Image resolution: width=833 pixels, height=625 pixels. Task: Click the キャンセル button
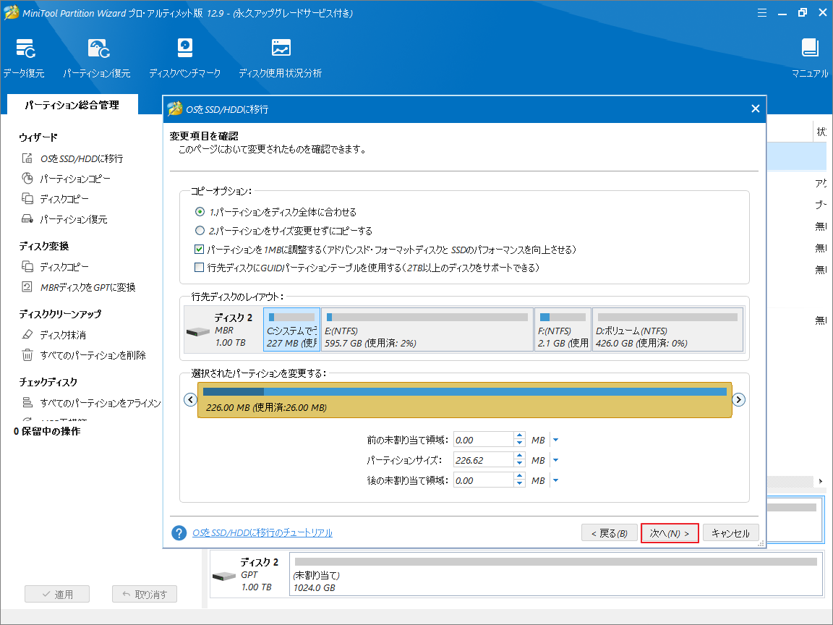pos(730,533)
